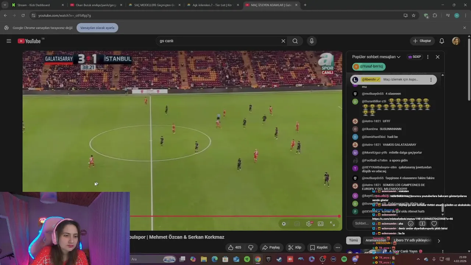471x265 pixels.
Task: Open Spotify from the taskbar
Action: click(x=344, y=259)
